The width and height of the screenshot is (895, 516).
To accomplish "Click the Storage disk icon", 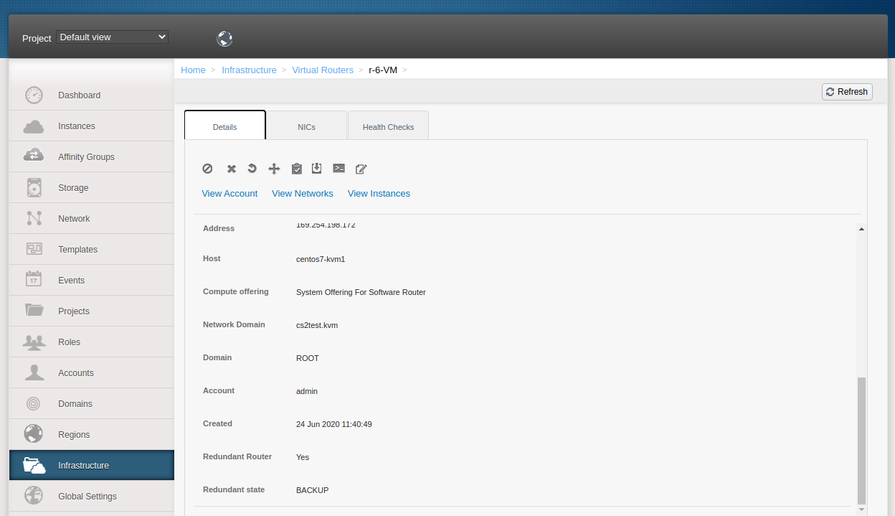I will (x=34, y=188).
